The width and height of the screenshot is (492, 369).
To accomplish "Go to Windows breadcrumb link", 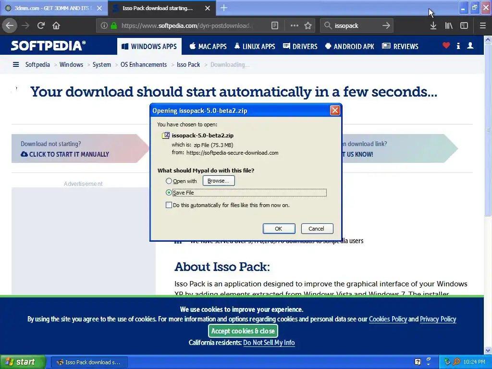I will [x=71, y=65].
